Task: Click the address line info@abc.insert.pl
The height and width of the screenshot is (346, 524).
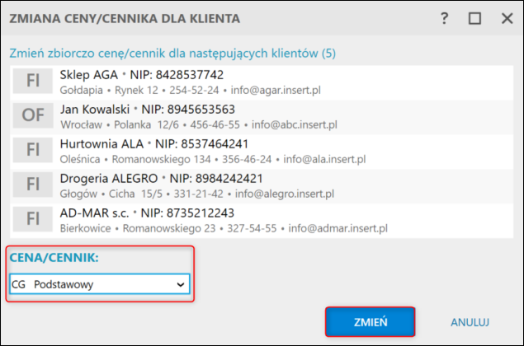Action: click(294, 124)
